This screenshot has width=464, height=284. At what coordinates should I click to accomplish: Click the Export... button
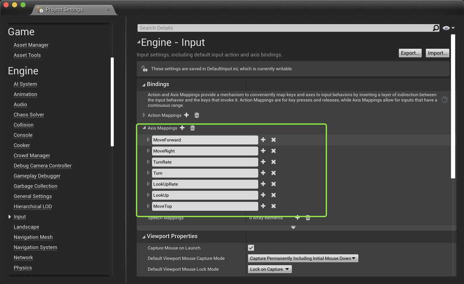point(410,53)
